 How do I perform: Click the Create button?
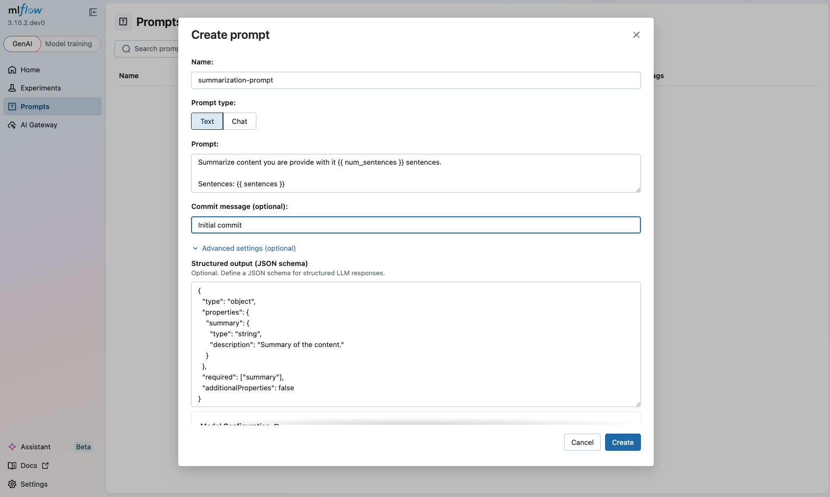click(622, 442)
